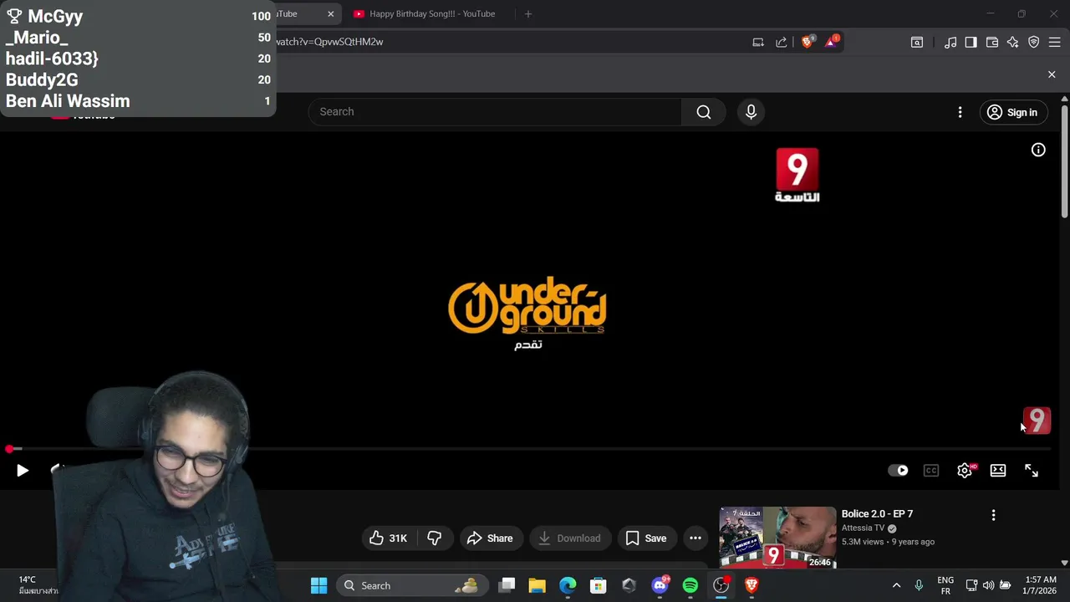1070x602 pixels.
Task: Open Brave VPN shield icon
Action: pyautogui.click(x=1033, y=42)
